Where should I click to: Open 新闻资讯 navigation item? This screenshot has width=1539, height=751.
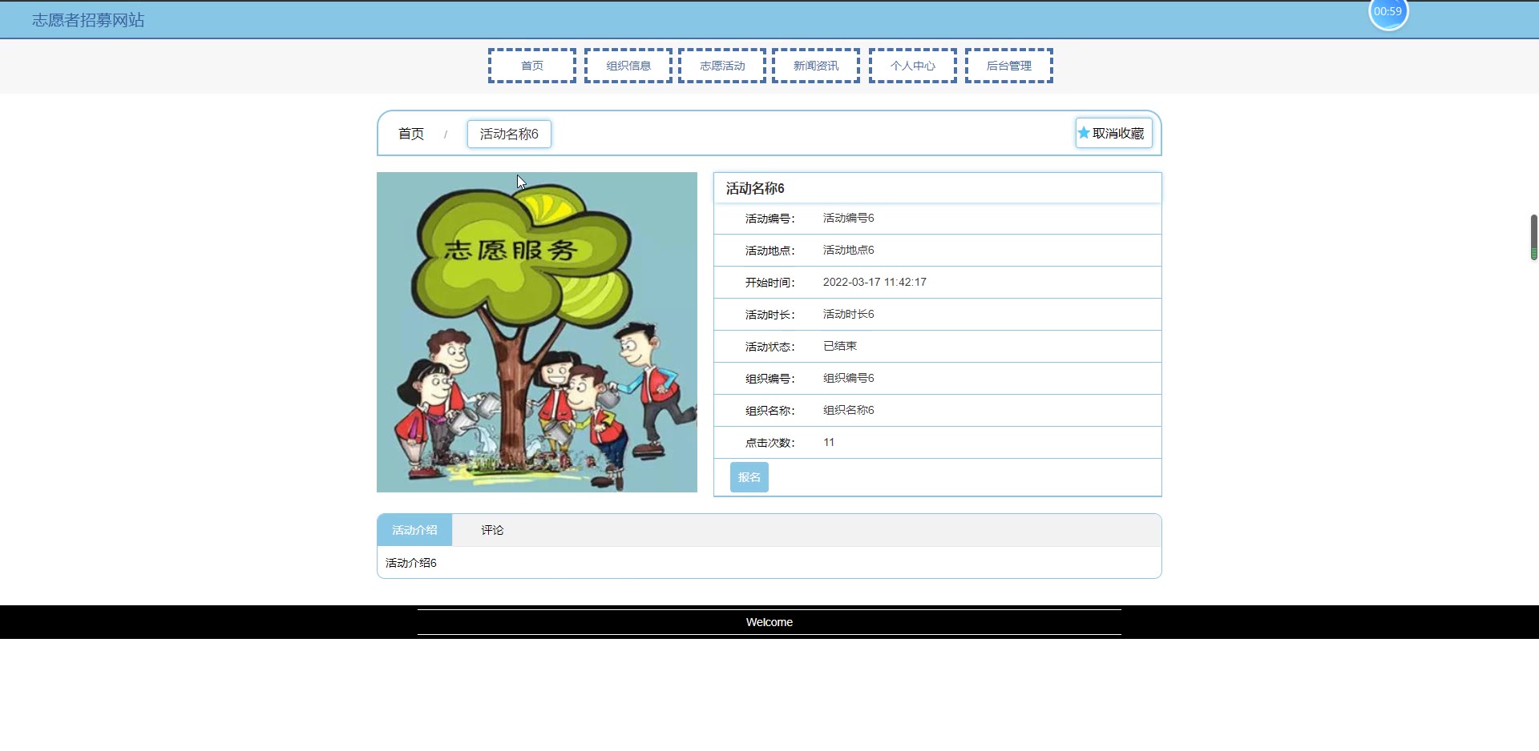(816, 66)
